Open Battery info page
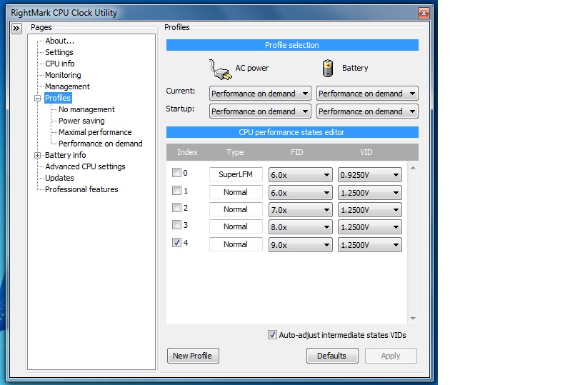585x385 pixels. pyautogui.click(x=65, y=155)
